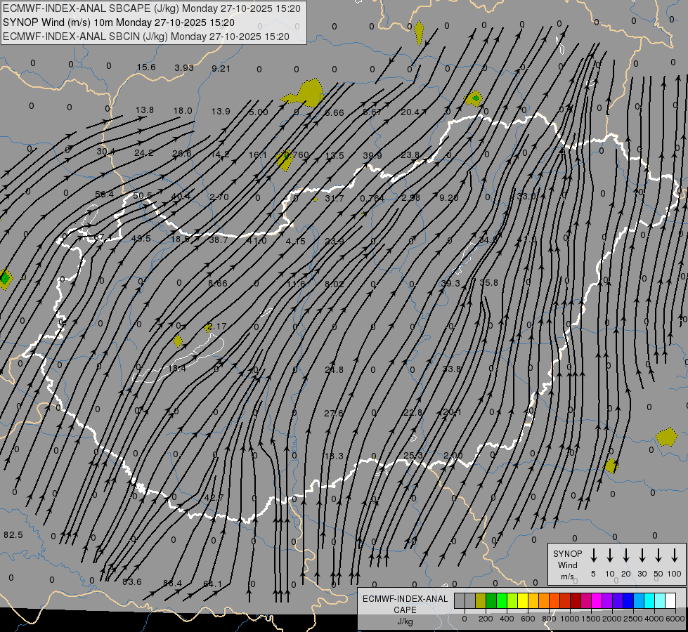Click the dark blue swatch on CAPE scale
This screenshot has height=632, width=688.
(x=628, y=601)
